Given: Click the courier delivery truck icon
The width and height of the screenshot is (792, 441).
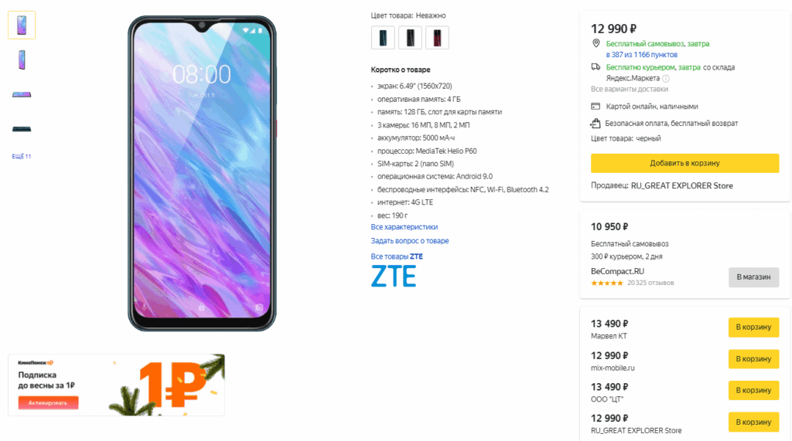Looking at the screenshot, I should pos(596,67).
